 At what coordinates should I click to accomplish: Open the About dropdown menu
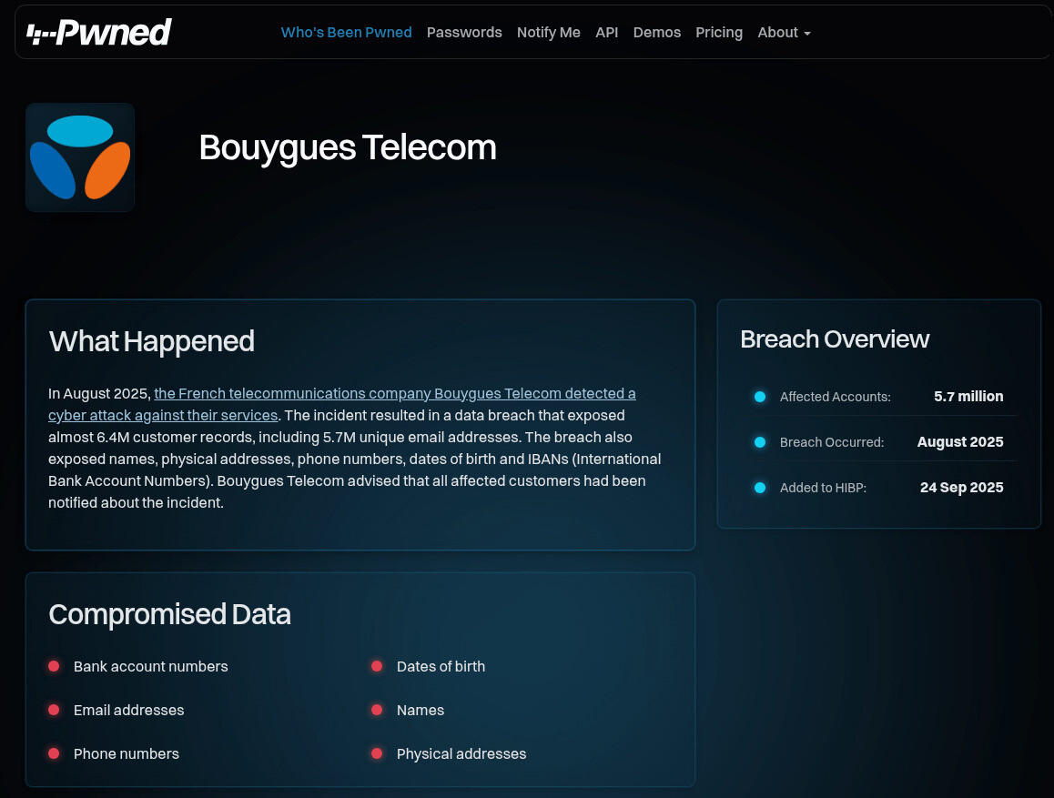pyautogui.click(x=783, y=33)
